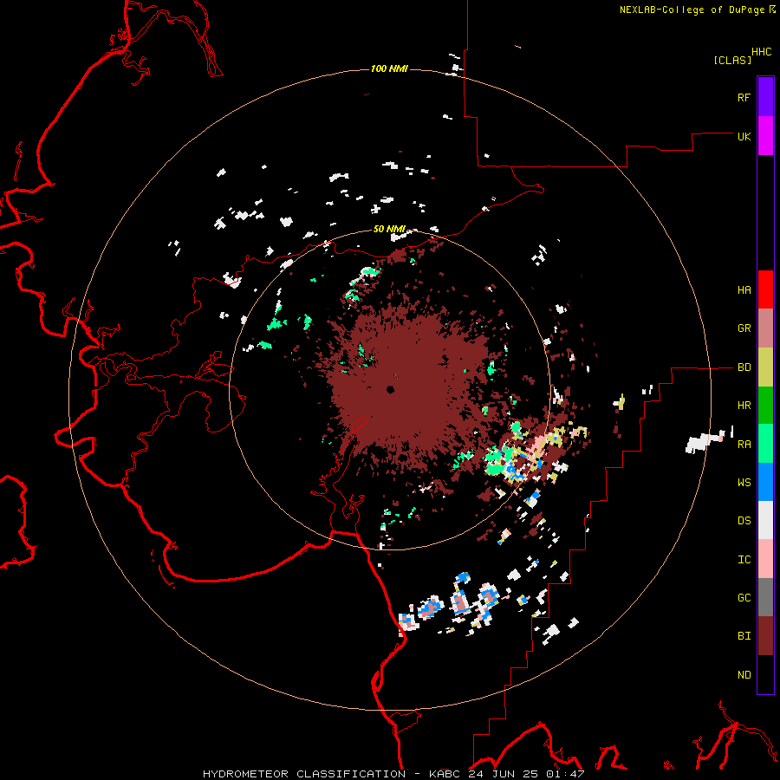This screenshot has width=780, height=780.
Task: Select the GC text label in the legend
Action: [744, 598]
